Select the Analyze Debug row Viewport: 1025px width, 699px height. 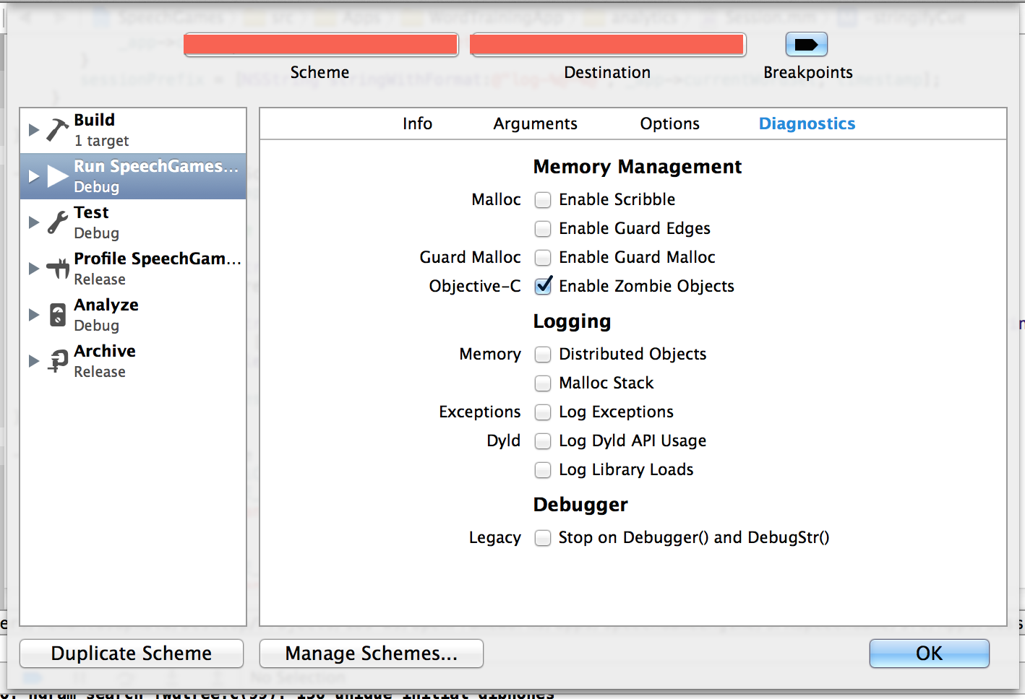point(133,315)
